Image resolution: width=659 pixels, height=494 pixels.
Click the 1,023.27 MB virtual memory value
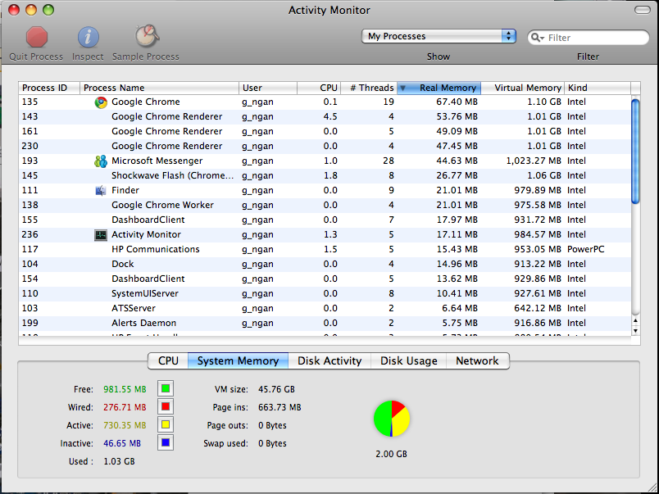pos(534,161)
